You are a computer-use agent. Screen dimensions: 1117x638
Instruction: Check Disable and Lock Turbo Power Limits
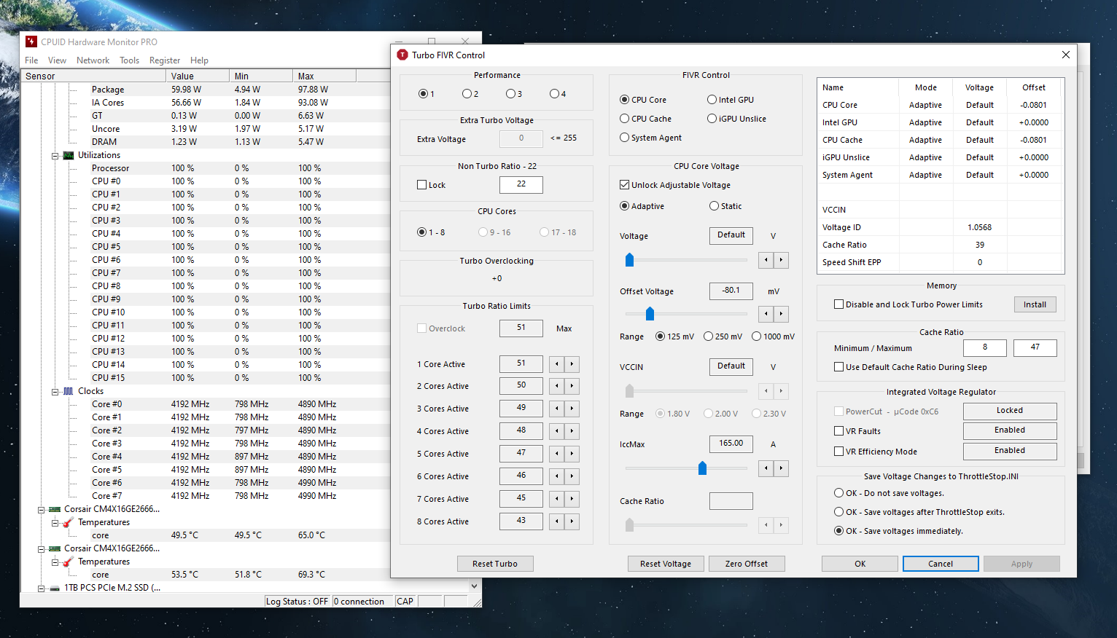[x=838, y=304]
